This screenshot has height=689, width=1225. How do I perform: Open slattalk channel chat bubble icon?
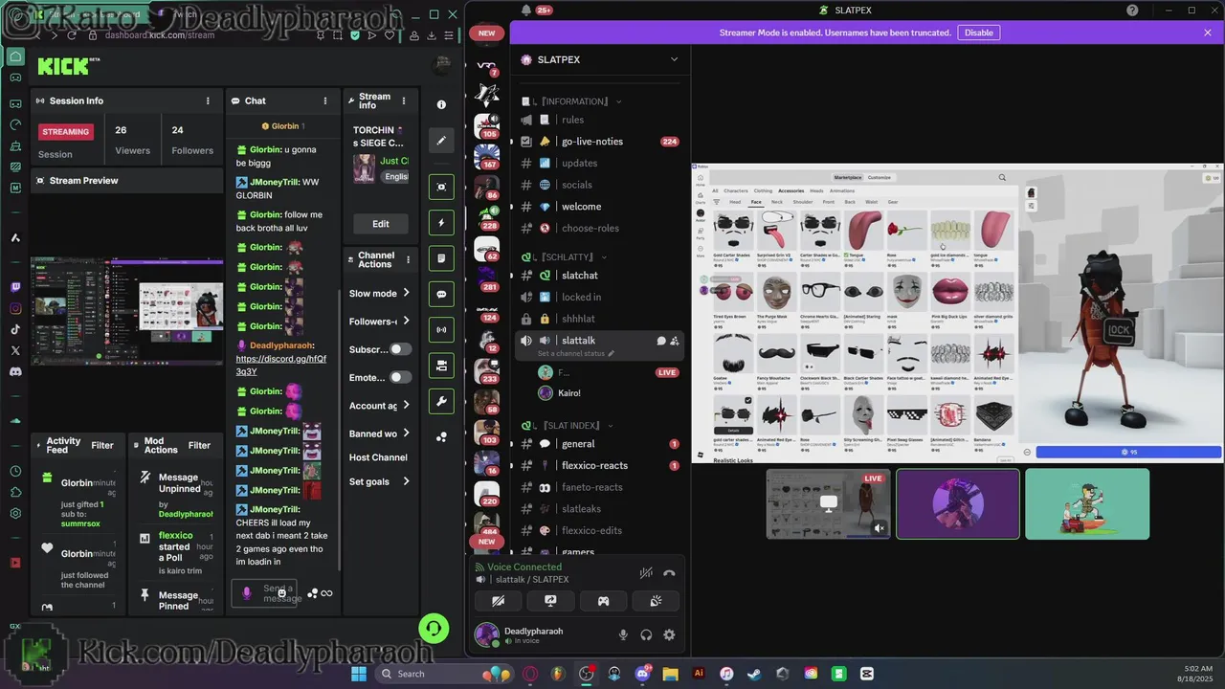pos(660,341)
